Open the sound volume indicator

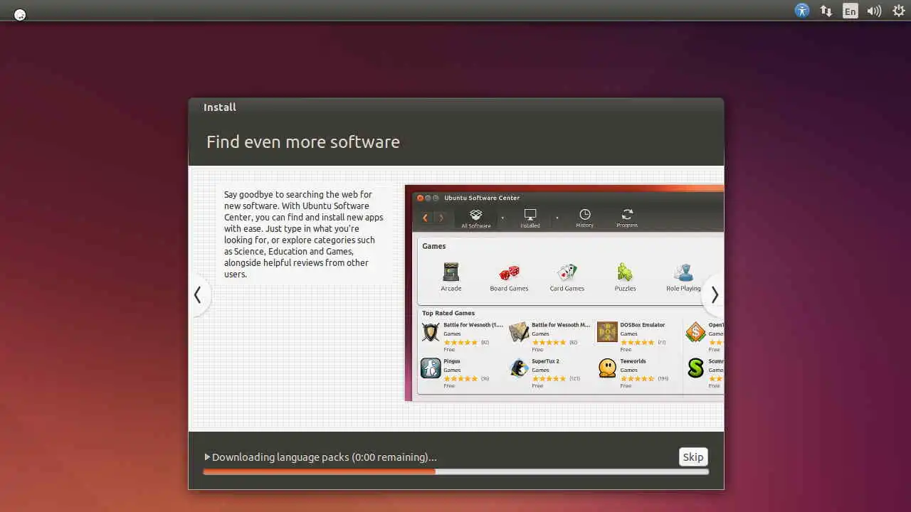click(x=874, y=11)
